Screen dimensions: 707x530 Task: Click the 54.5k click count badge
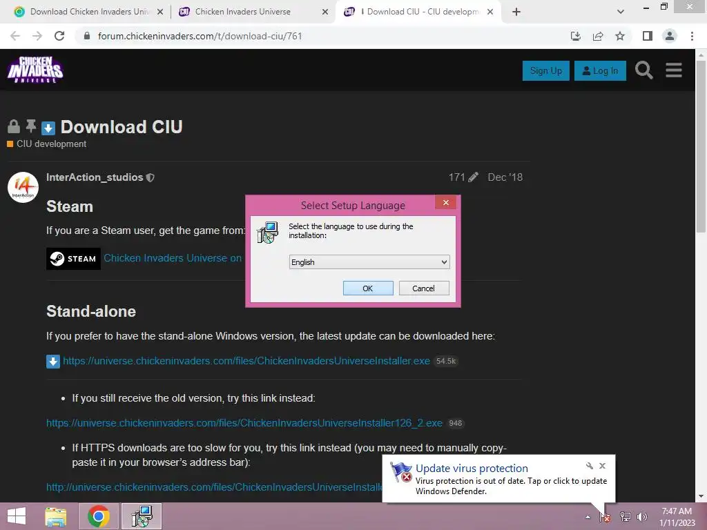coord(446,361)
